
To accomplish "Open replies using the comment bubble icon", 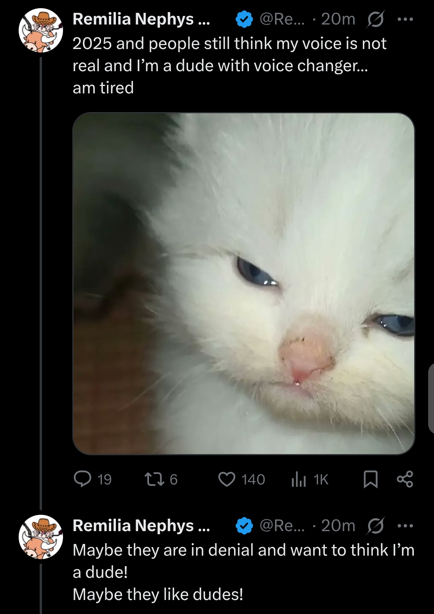I will 82,479.
